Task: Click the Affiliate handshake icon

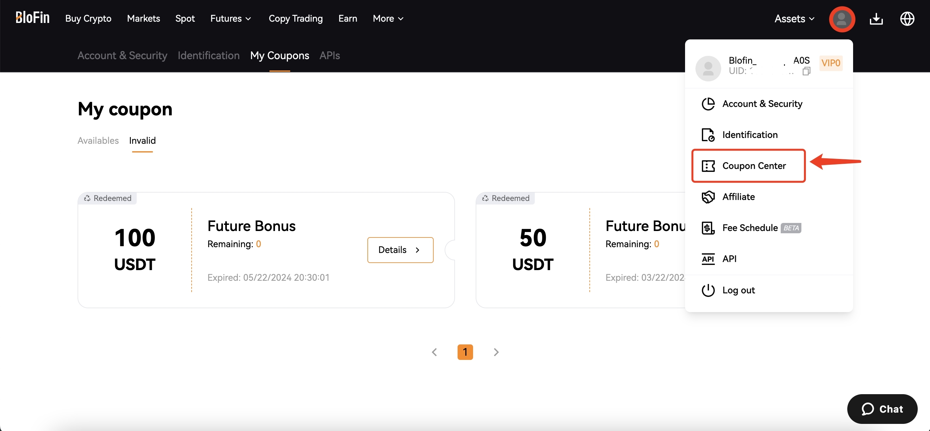Action: 708,197
